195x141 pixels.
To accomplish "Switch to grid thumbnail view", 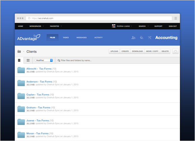I will [x=28, y=60].
